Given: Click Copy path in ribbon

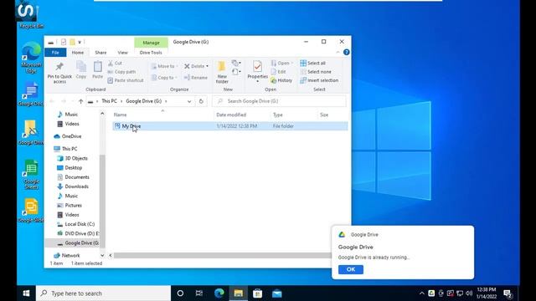Looking at the screenshot, I should (121, 72).
